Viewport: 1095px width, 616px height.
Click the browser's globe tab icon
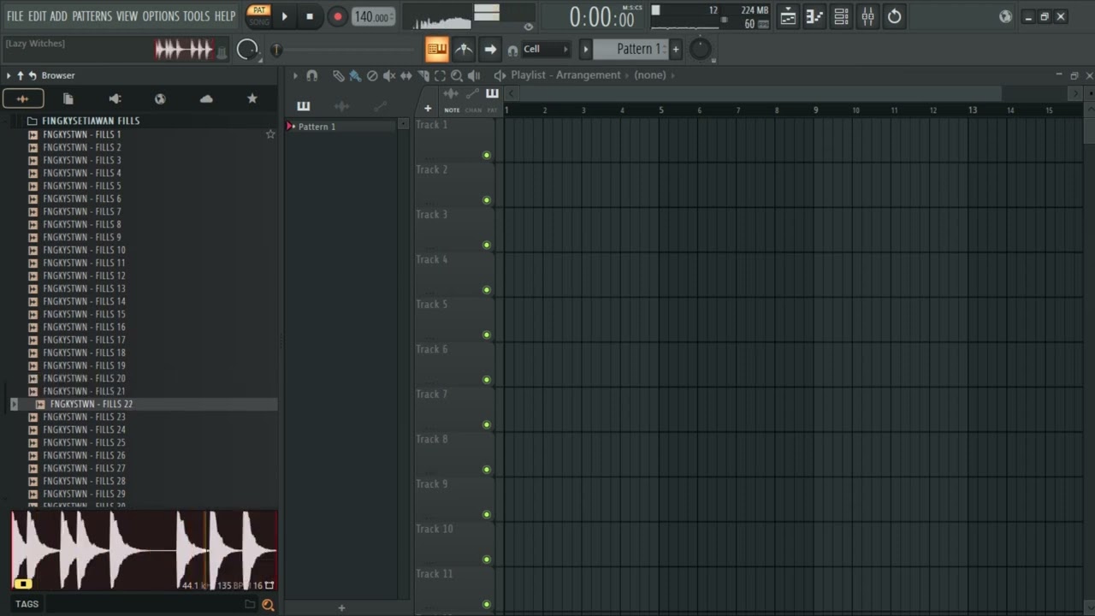click(160, 98)
